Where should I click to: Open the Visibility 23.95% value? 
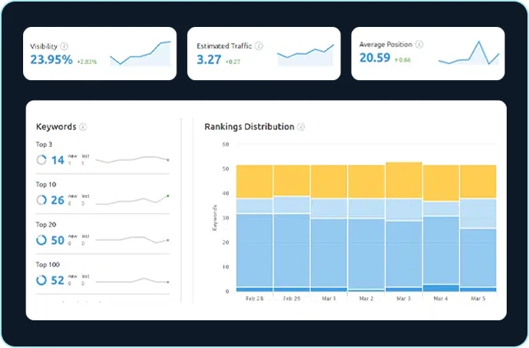pyautogui.click(x=52, y=59)
